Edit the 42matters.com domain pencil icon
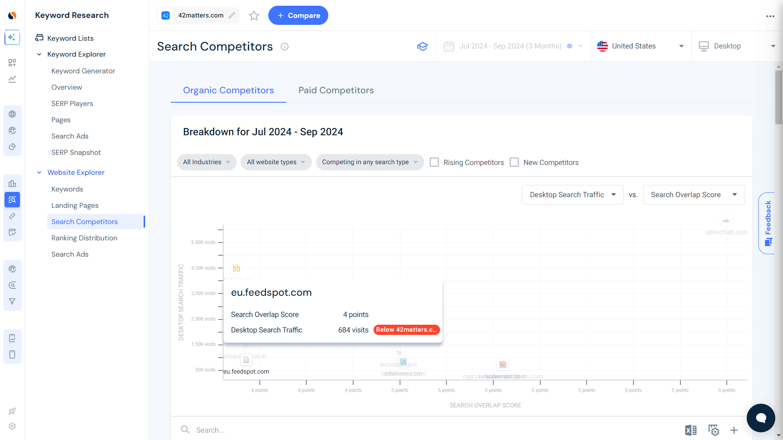The image size is (783, 440). pos(232,15)
